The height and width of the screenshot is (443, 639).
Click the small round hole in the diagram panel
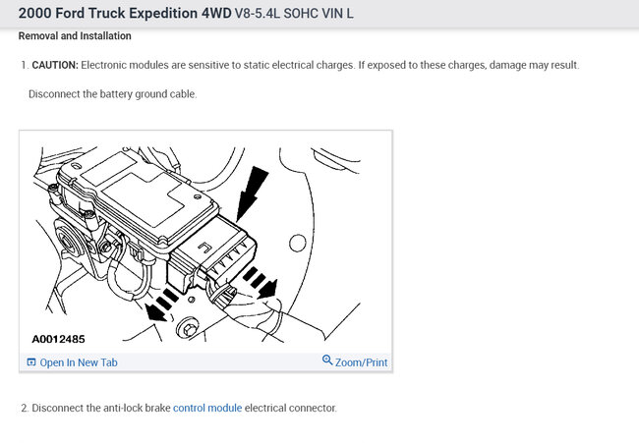click(298, 243)
